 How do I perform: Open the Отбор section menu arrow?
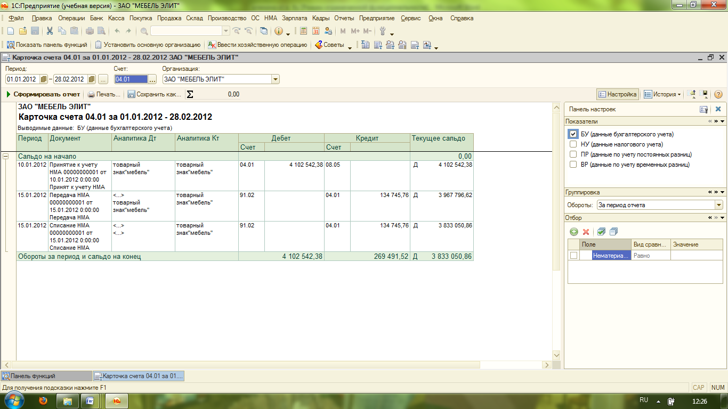[x=722, y=218]
